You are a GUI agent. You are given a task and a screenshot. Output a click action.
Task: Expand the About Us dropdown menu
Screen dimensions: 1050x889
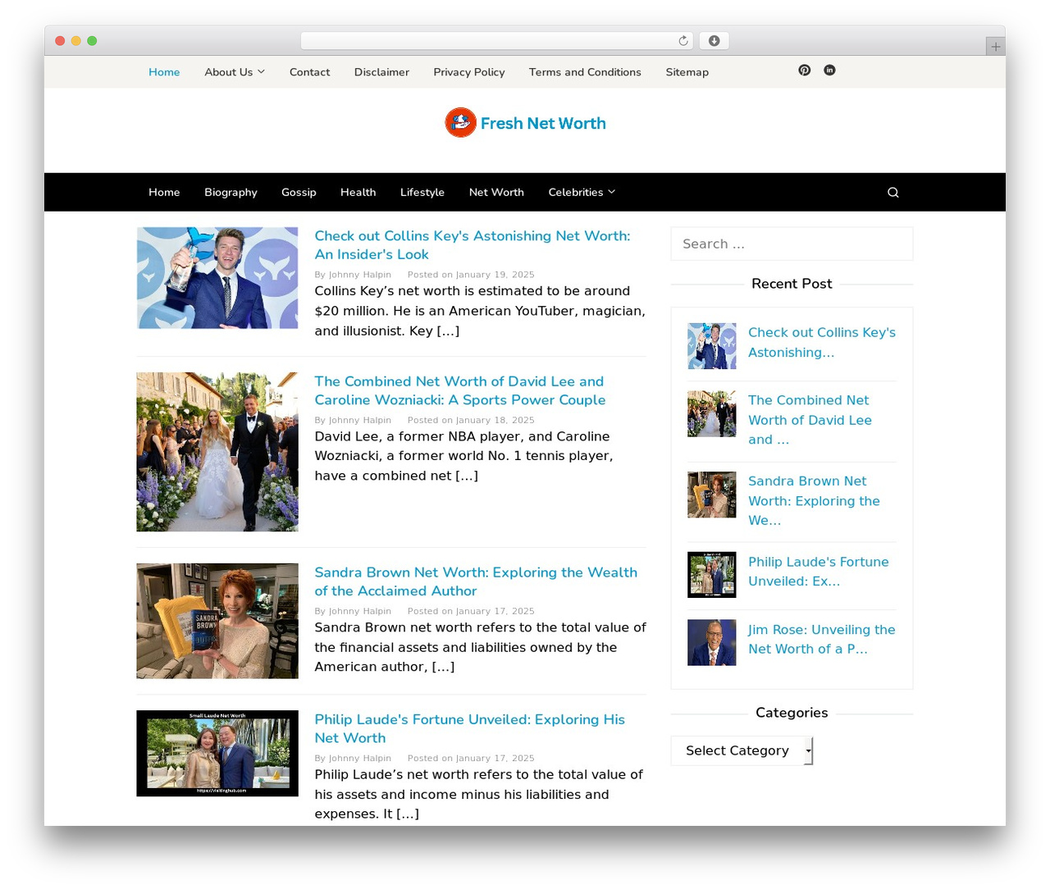(x=235, y=72)
